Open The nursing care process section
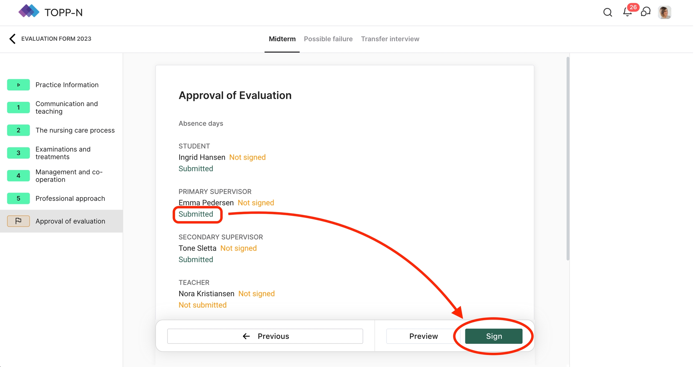This screenshot has width=694, height=367. point(75,130)
